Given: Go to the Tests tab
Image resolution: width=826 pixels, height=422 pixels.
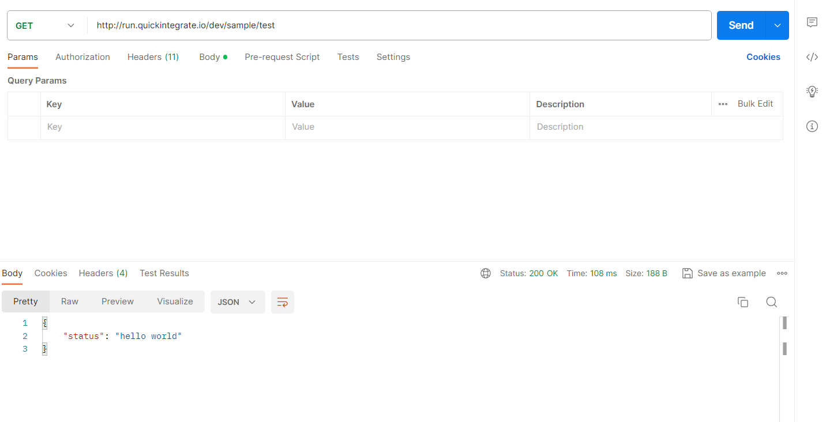Looking at the screenshot, I should (x=348, y=57).
